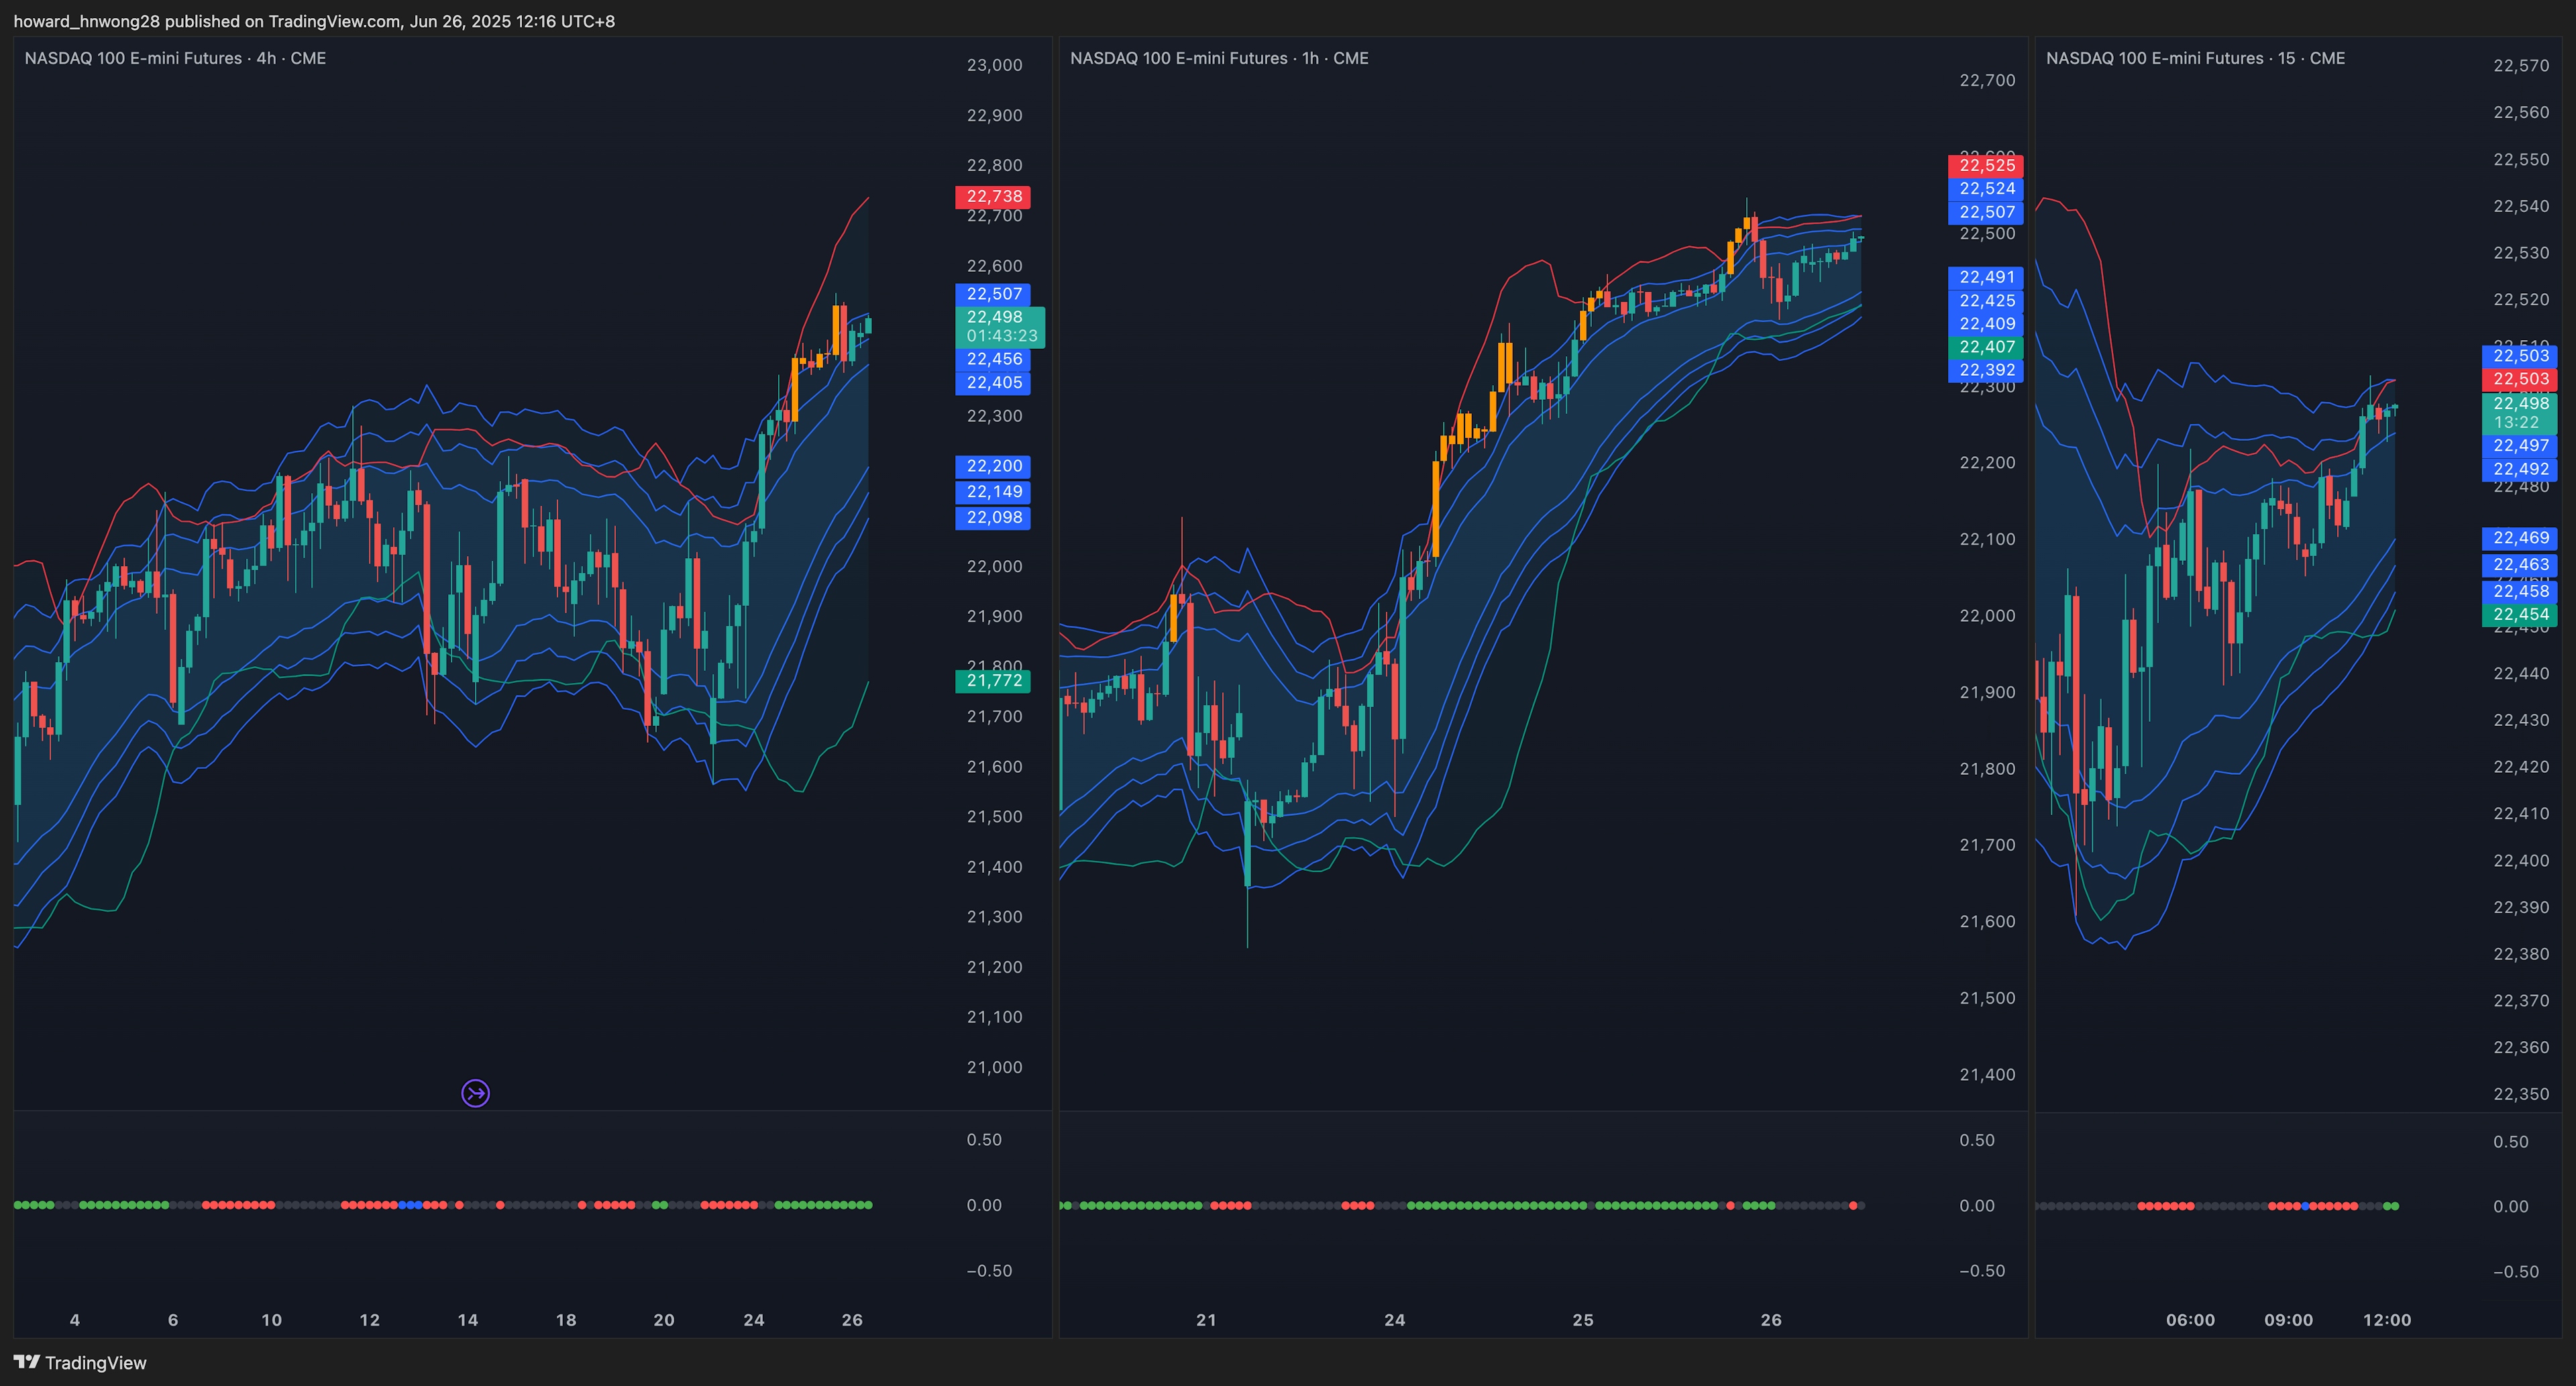Image resolution: width=2576 pixels, height=1386 pixels.
Task: Click the blue 22,405 price label
Action: tap(993, 382)
